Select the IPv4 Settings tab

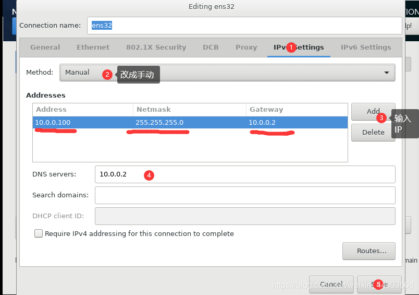299,48
